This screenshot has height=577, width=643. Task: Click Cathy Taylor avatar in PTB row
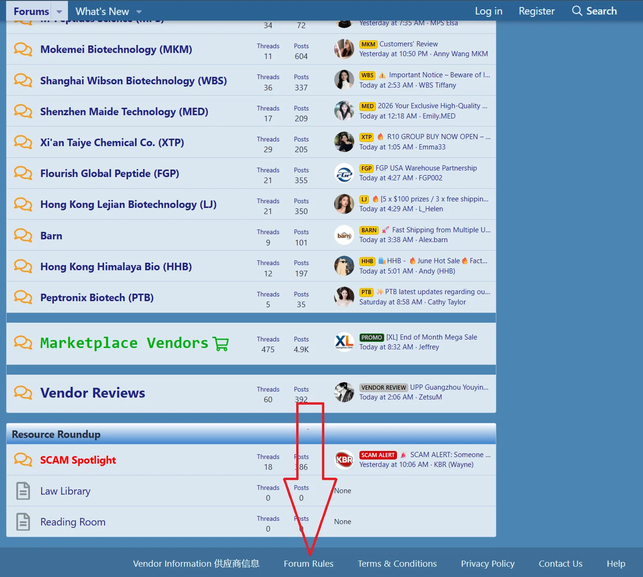(344, 297)
